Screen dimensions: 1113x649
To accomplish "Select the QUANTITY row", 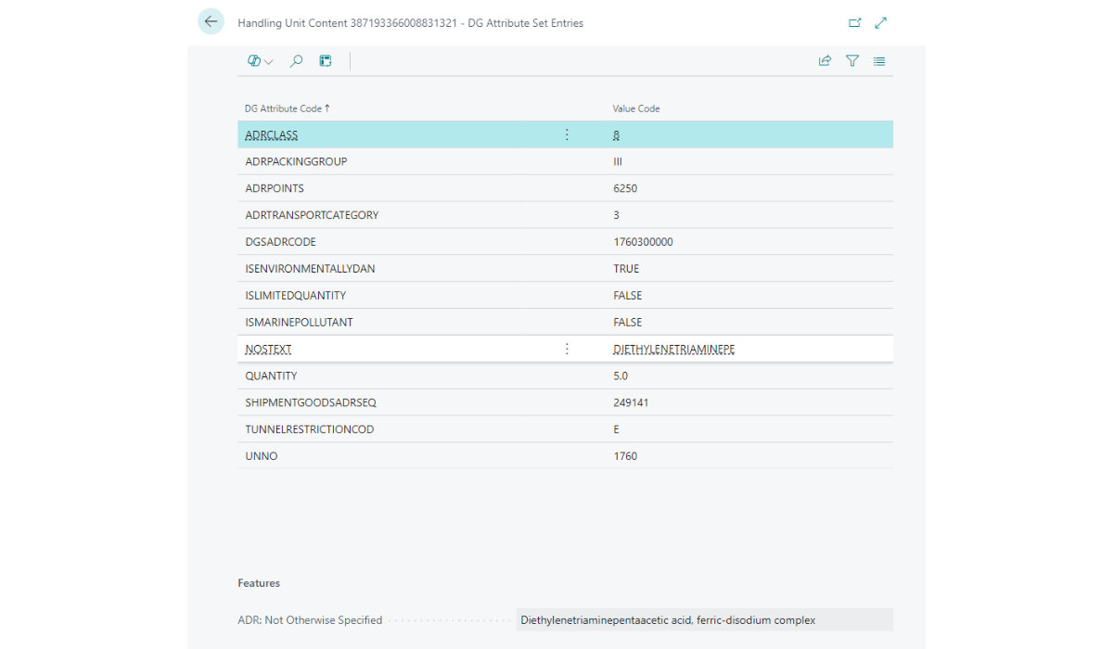I will [x=565, y=376].
